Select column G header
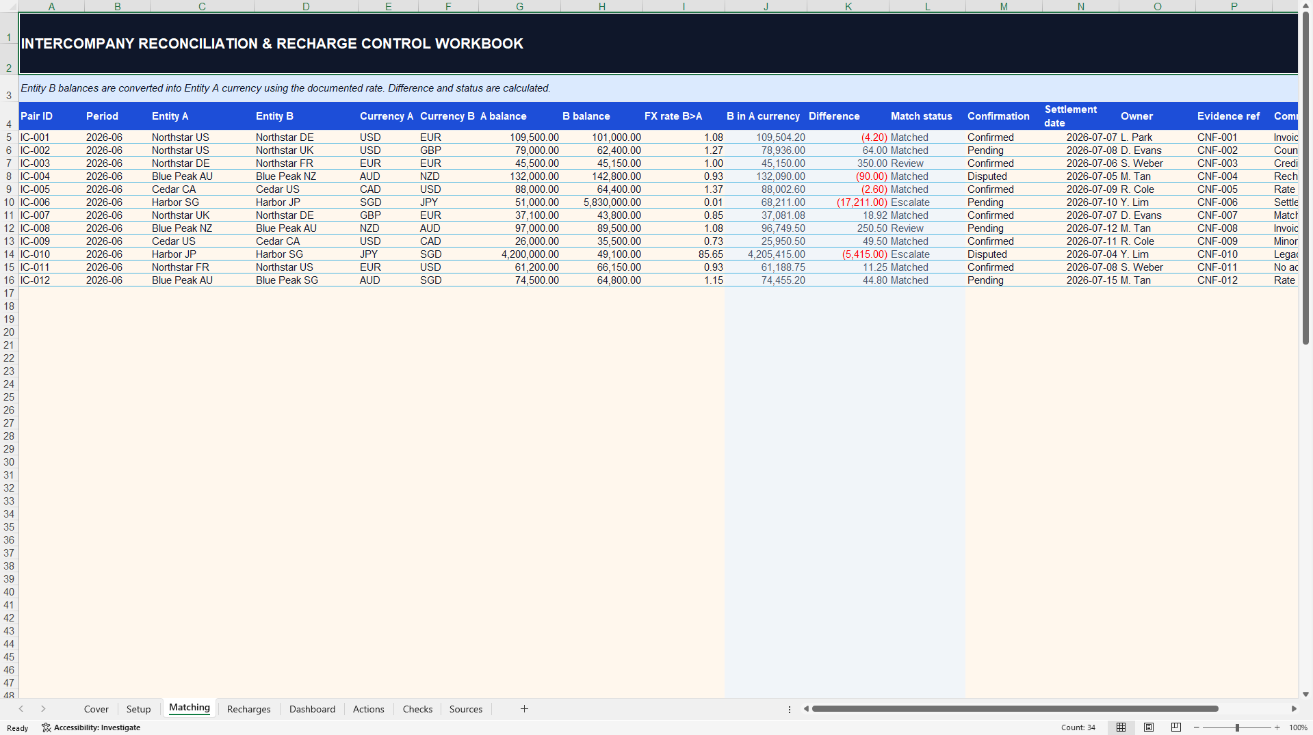Viewport: 1313px width, 735px height. click(x=520, y=6)
